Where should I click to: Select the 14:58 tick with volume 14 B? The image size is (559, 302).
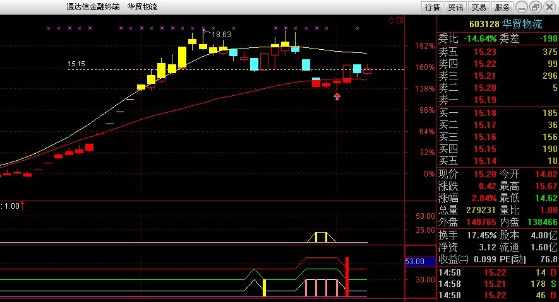498,273
